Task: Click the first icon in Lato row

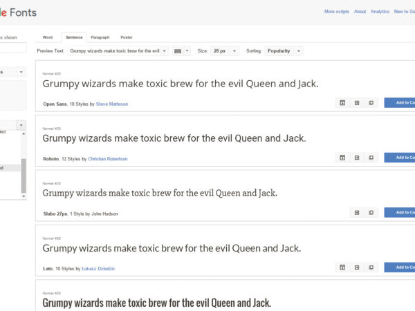Action: coord(342,267)
